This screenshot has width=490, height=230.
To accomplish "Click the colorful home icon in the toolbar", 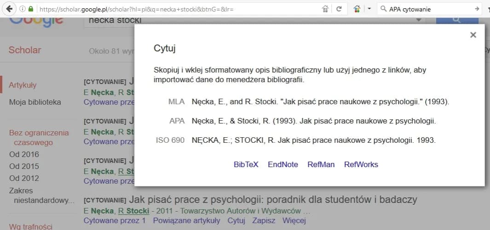I will pyautogui.click(x=357, y=9).
